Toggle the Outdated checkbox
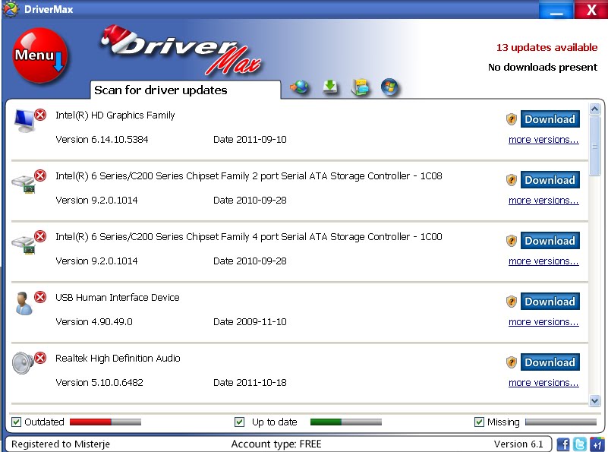 pyautogui.click(x=16, y=422)
